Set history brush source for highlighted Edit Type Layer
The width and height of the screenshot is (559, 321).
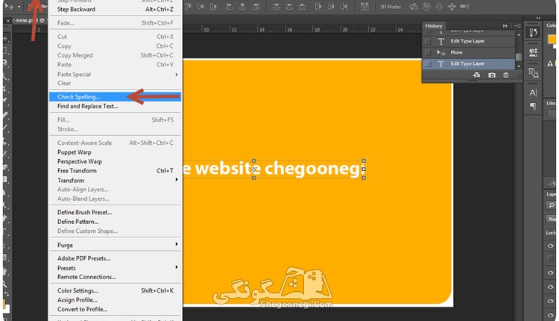[428, 64]
